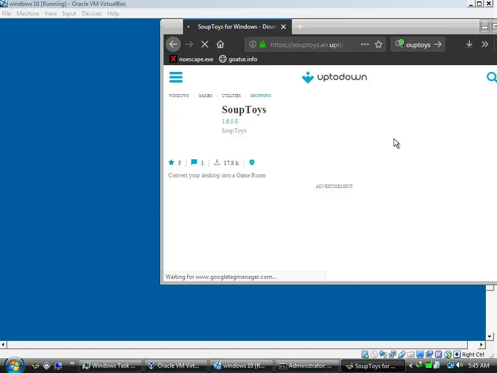The height and width of the screenshot is (373, 497).
Task: Click the Uptodown search magnifier
Action: point(492,77)
